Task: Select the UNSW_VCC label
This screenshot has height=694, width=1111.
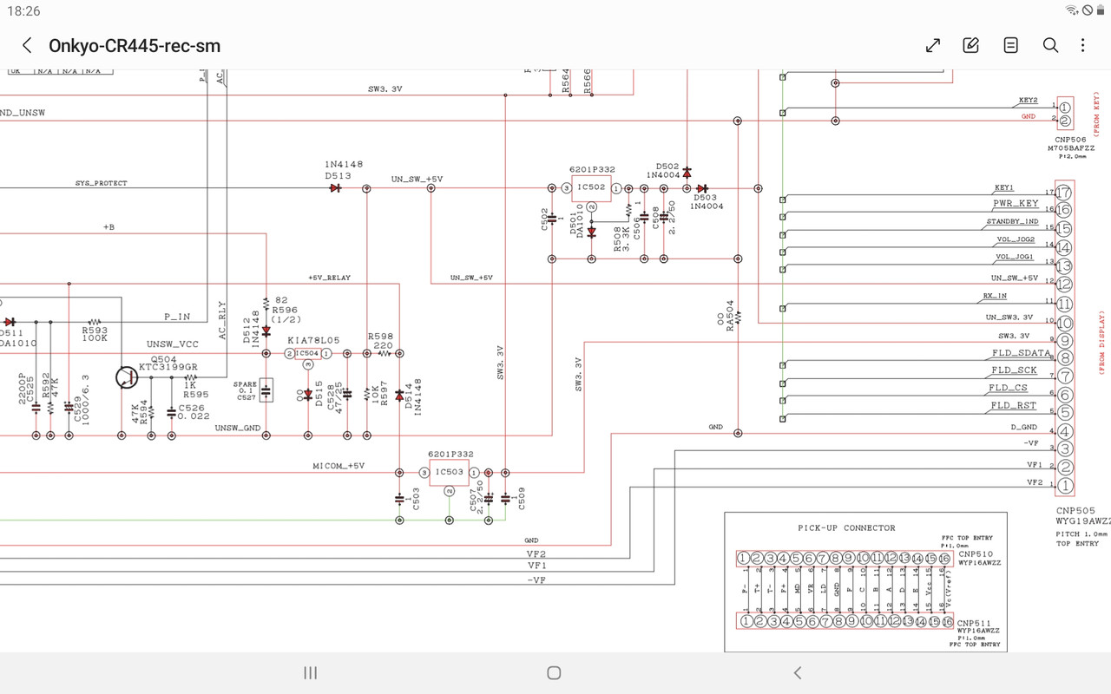Action: tap(172, 344)
